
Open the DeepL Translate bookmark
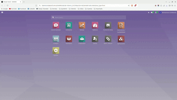(42, 9)
